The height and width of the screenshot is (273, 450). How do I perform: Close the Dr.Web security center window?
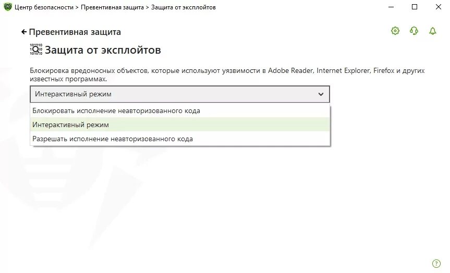pos(438,7)
